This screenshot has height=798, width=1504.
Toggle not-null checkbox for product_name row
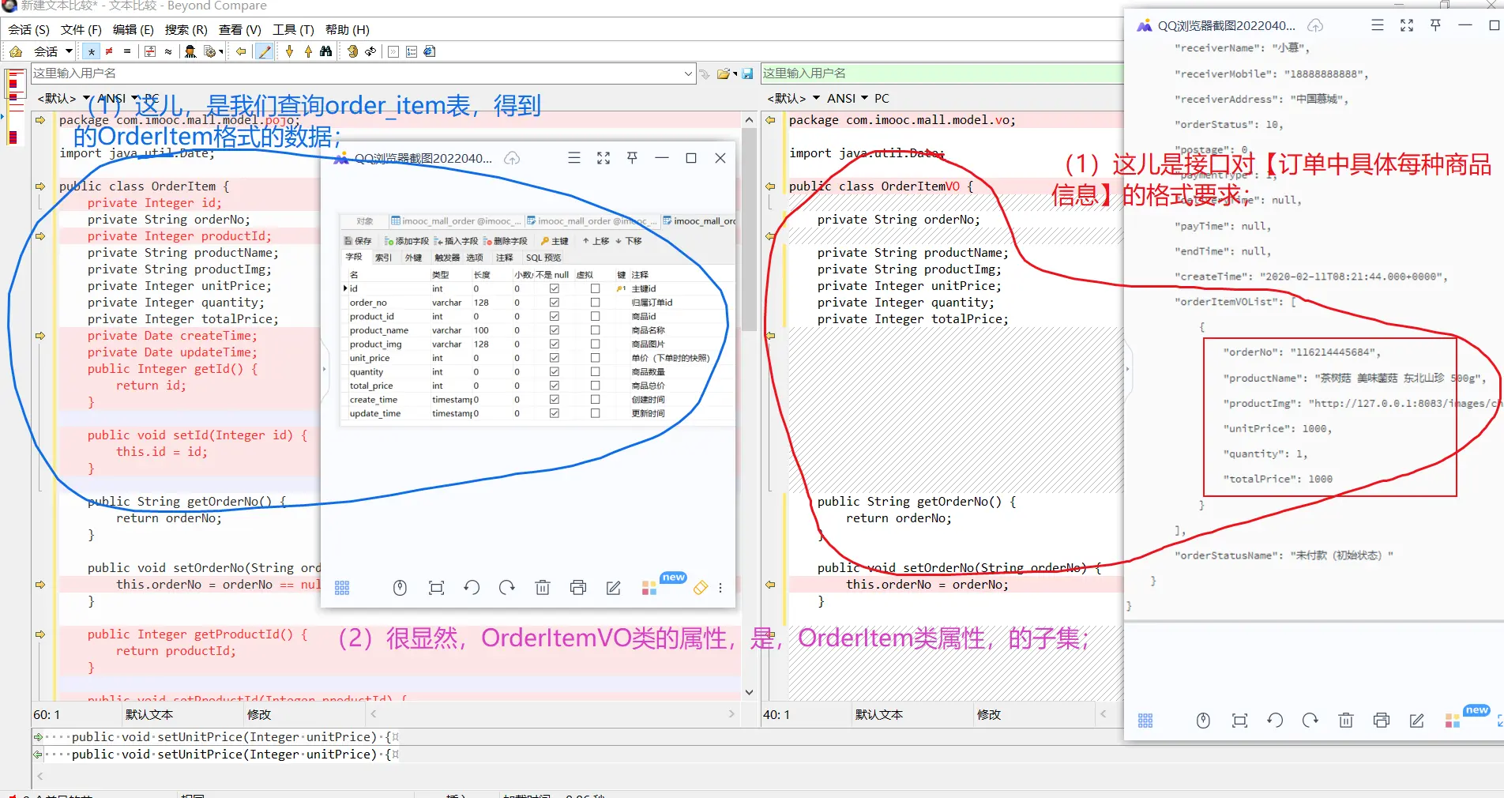(x=555, y=330)
